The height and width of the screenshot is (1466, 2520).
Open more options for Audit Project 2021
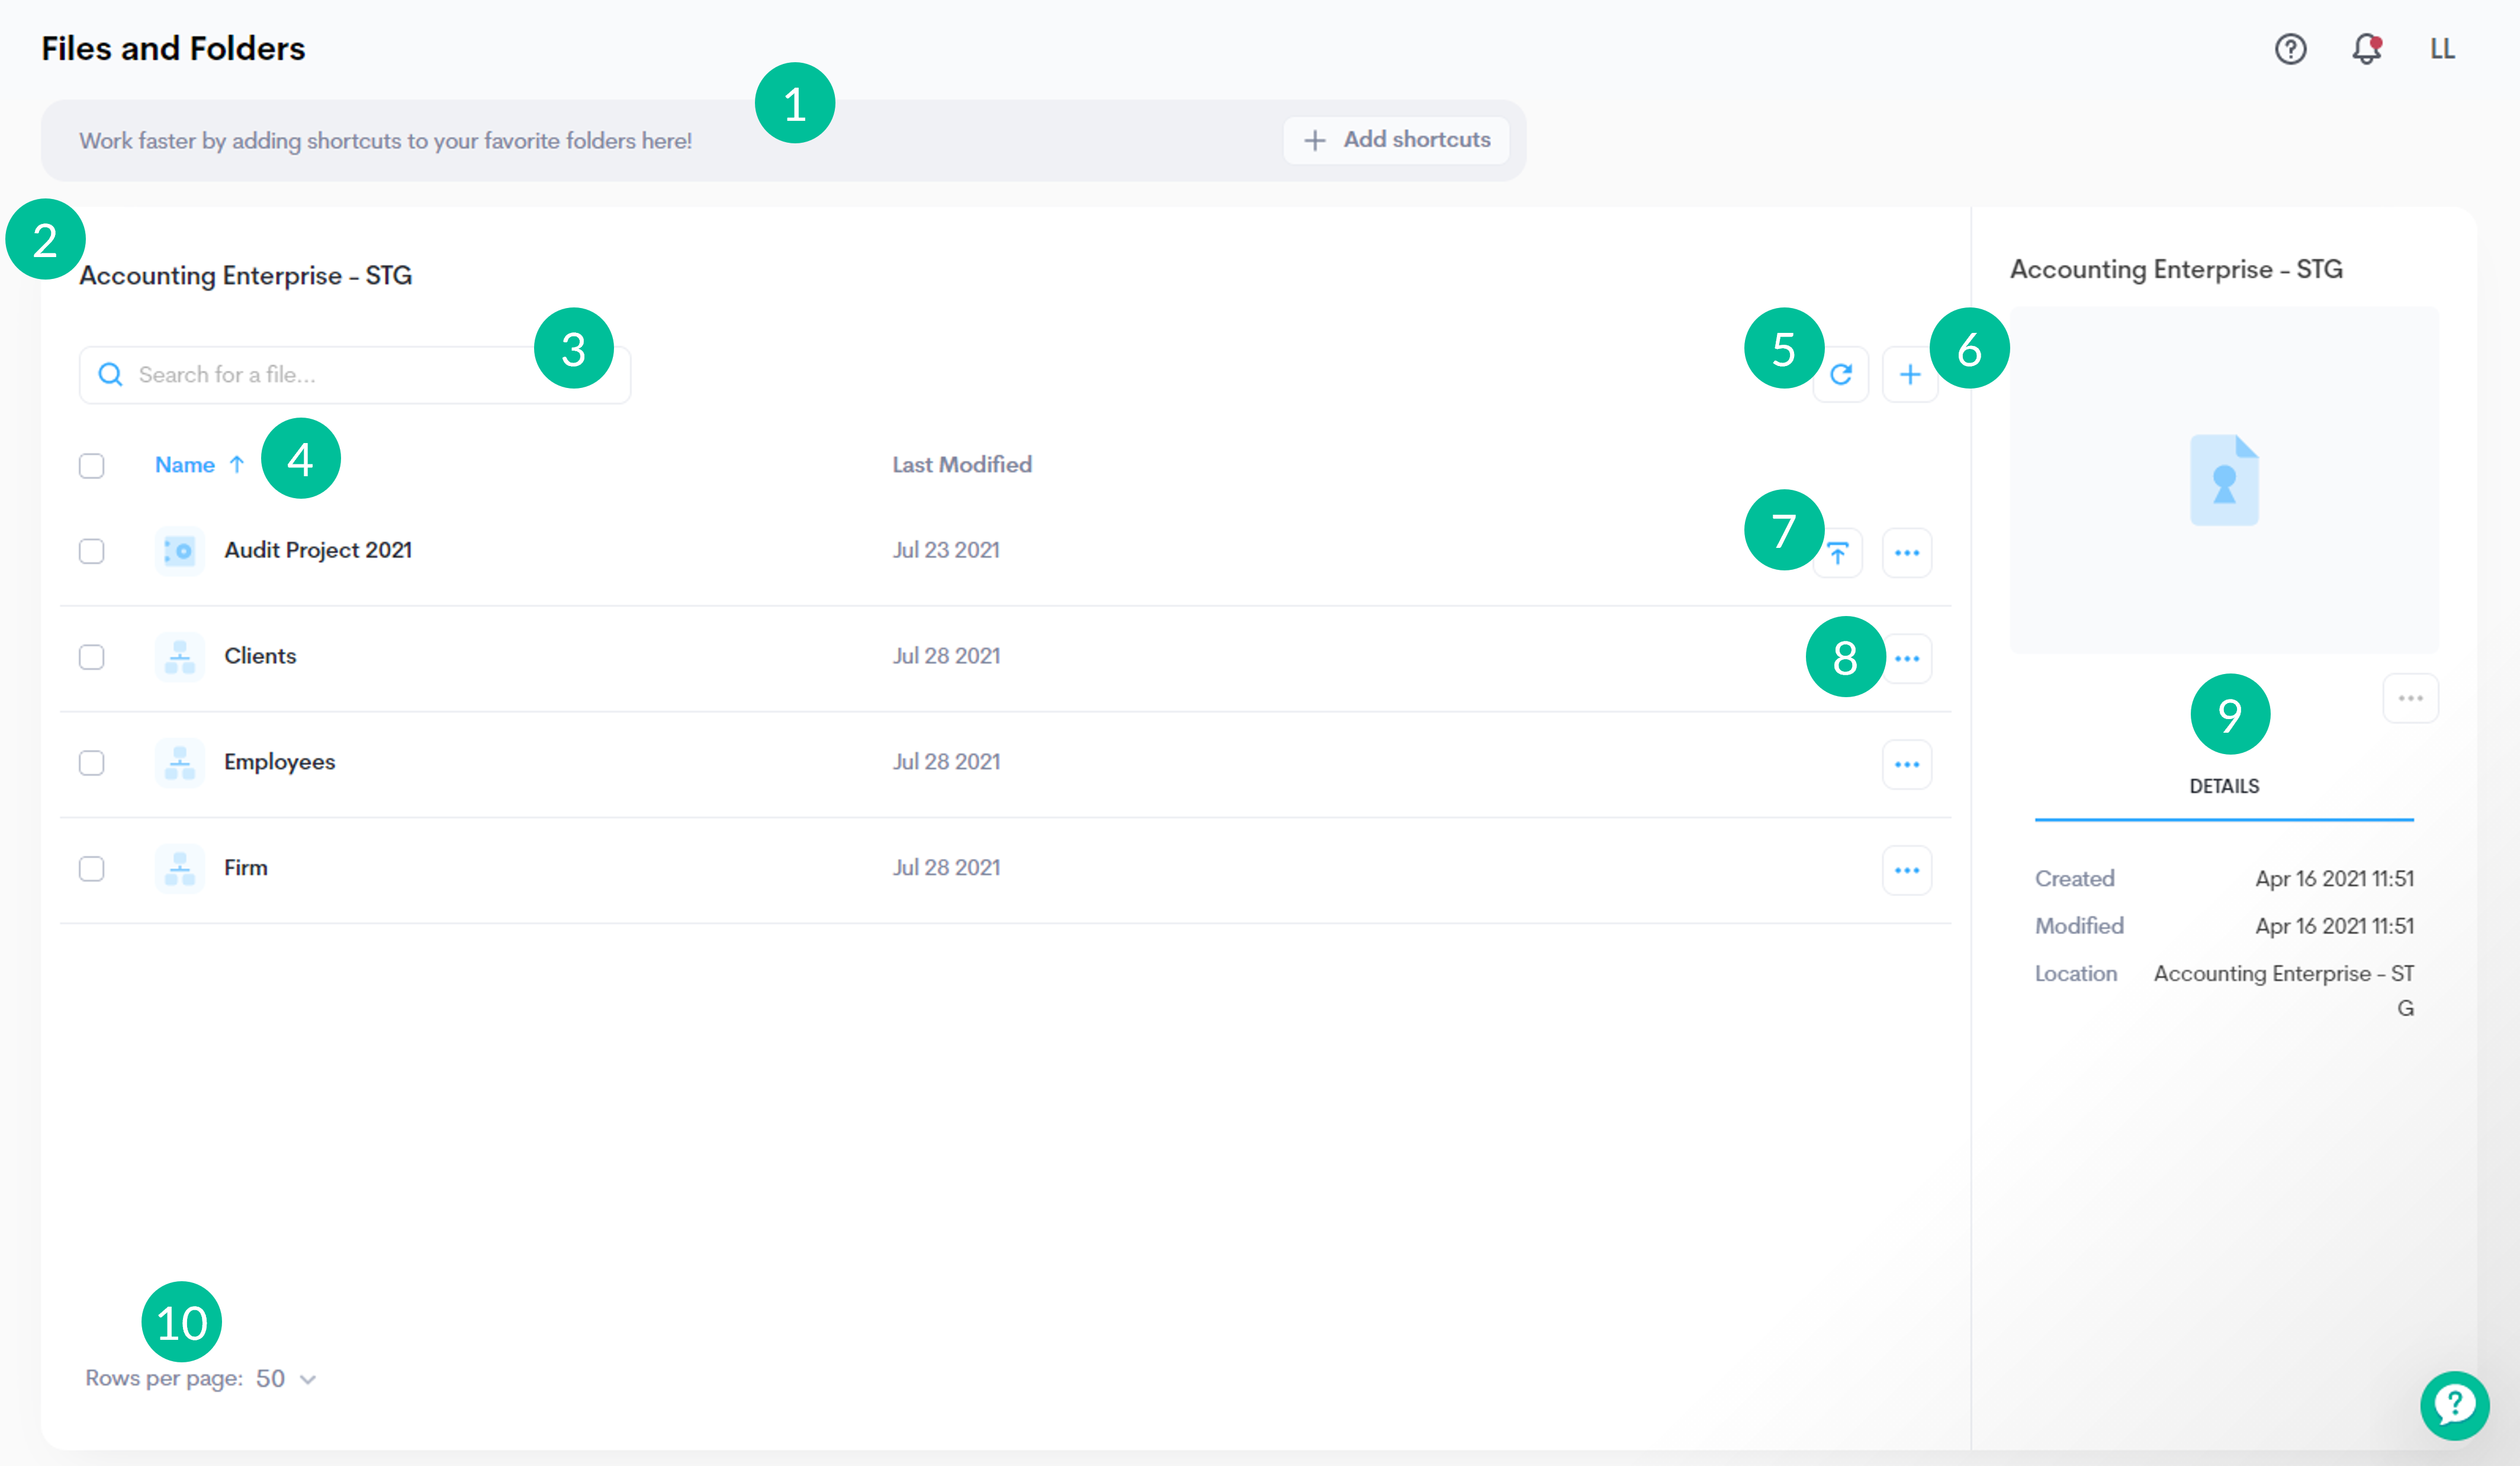(x=1906, y=553)
